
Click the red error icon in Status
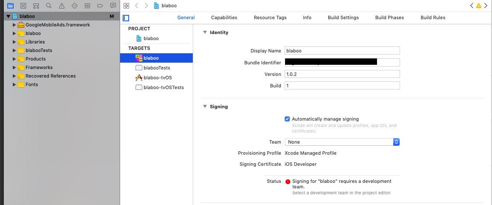point(288,182)
